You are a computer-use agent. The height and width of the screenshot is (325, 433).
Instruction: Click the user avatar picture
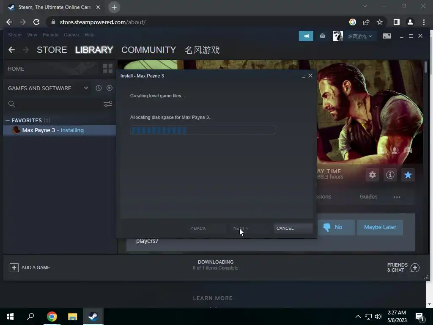coord(337,36)
